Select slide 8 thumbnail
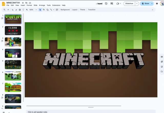Screen dimensions: 164x113 [13, 98]
